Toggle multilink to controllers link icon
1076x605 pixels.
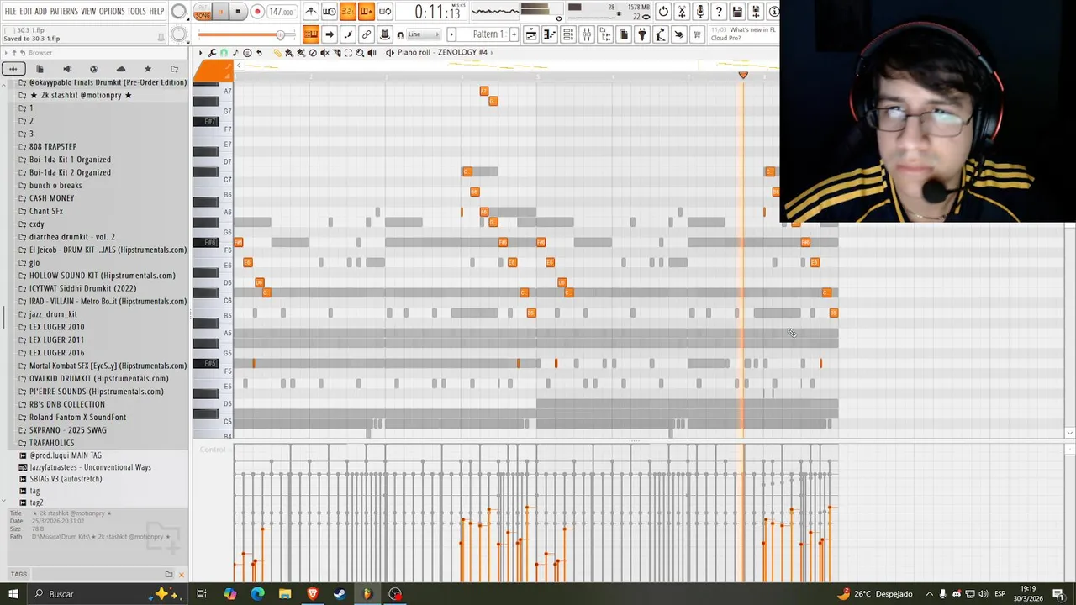(x=367, y=34)
